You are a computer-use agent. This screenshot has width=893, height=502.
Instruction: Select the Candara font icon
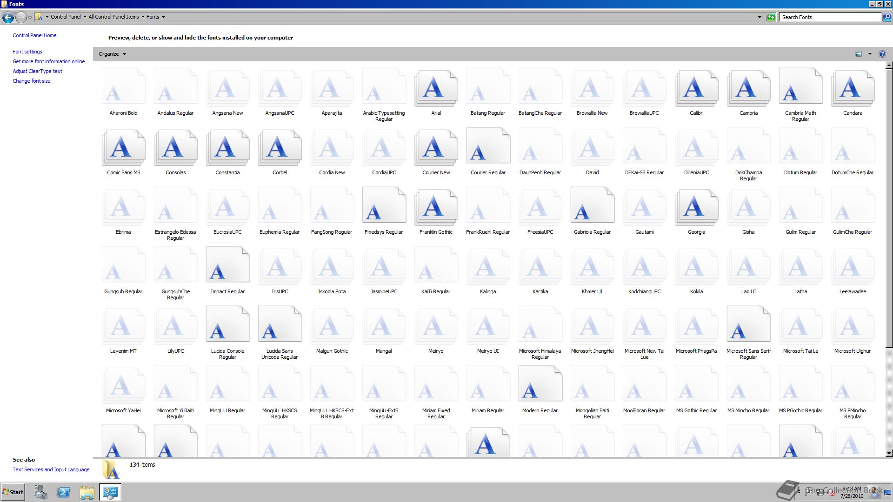[x=853, y=88]
